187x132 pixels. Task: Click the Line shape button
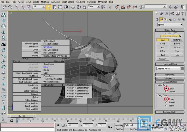163,40
